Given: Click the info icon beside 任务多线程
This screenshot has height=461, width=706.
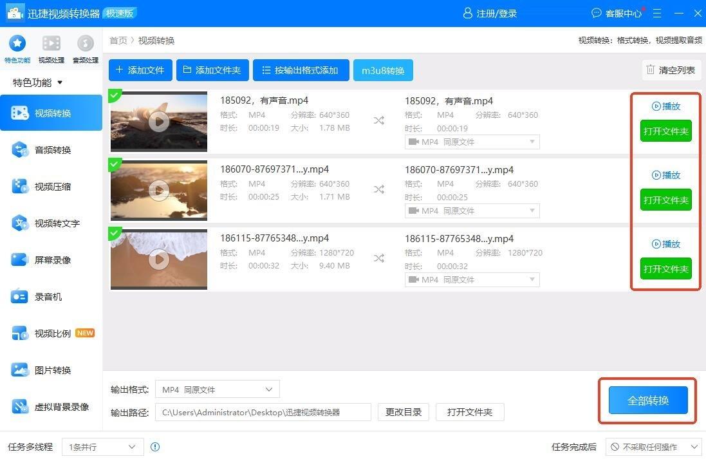Looking at the screenshot, I should 155,447.
